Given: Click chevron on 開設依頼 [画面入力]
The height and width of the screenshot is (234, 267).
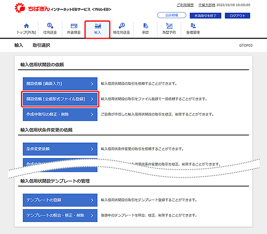Looking at the screenshot, I should 92,84.
